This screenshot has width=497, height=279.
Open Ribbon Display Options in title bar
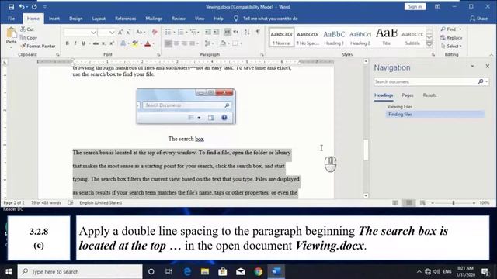[437, 7]
